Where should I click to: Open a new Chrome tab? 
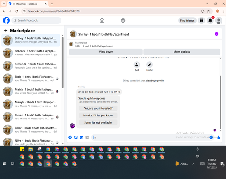(x=52, y=4)
